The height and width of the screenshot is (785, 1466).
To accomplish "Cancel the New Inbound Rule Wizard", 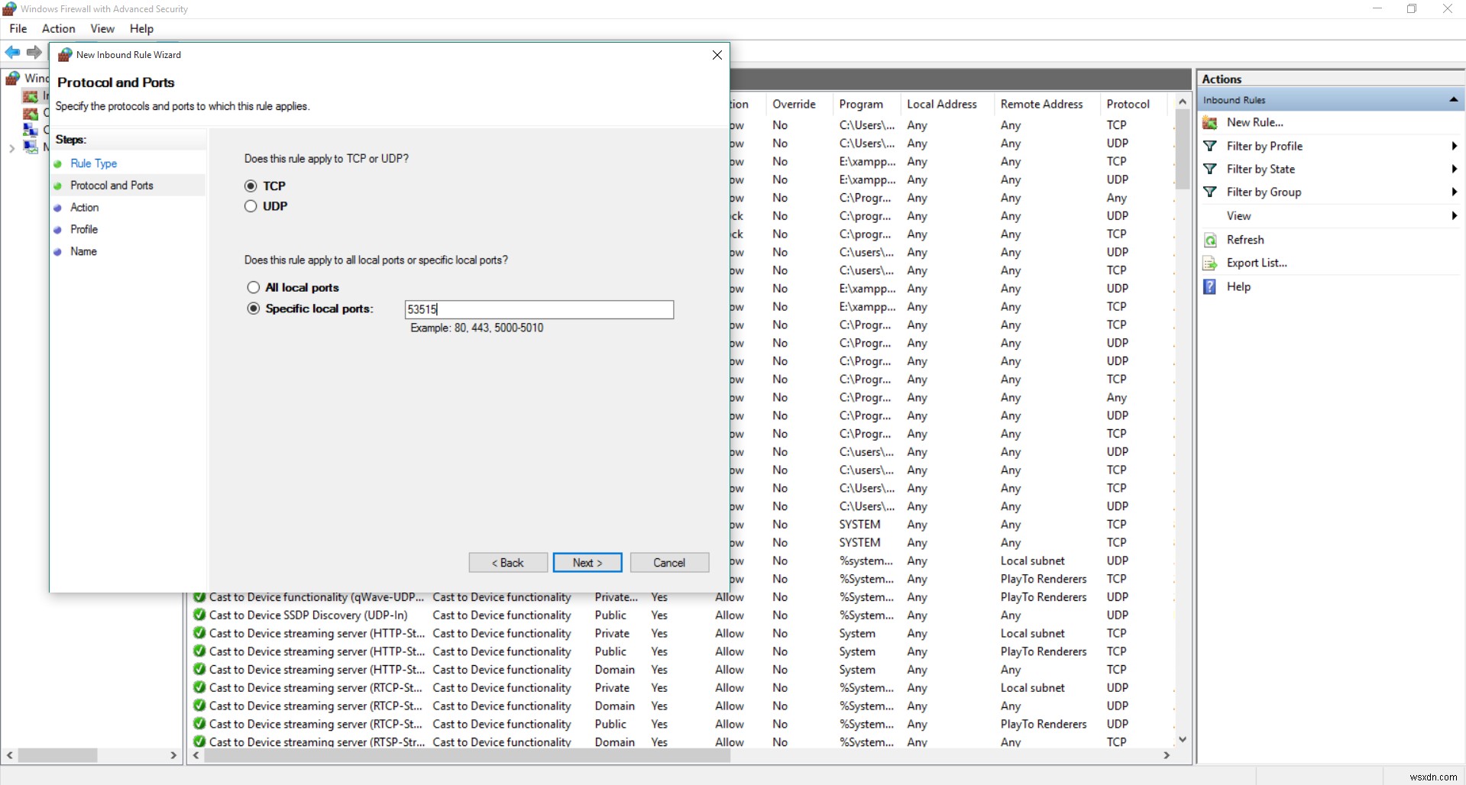I will [669, 563].
